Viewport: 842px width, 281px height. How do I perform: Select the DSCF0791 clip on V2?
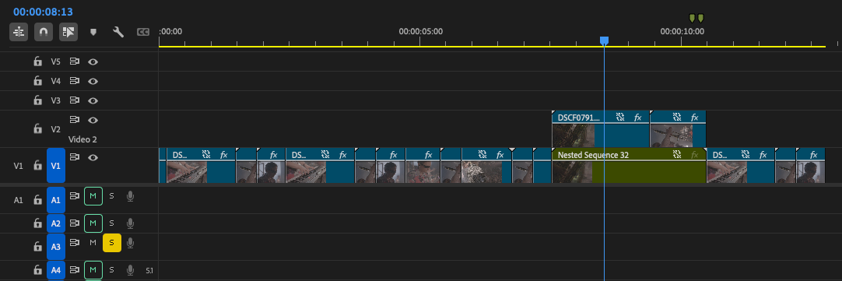(x=600, y=129)
